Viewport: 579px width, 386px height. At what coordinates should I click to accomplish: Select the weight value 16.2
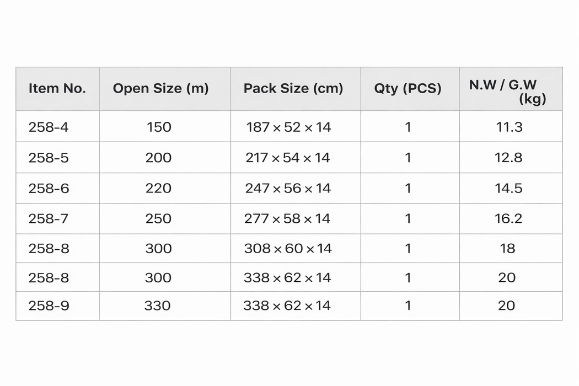click(x=508, y=219)
